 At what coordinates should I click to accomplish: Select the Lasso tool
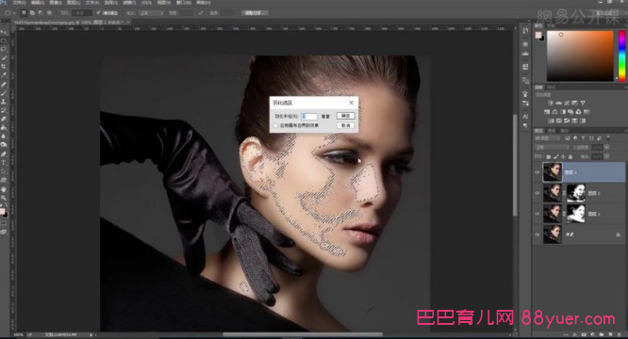(x=4, y=49)
